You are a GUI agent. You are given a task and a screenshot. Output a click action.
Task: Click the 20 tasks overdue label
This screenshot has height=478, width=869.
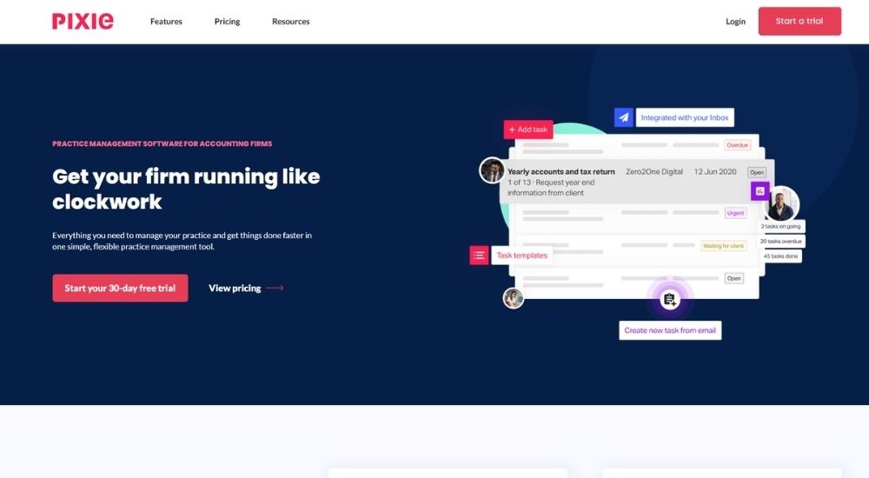[x=781, y=242]
